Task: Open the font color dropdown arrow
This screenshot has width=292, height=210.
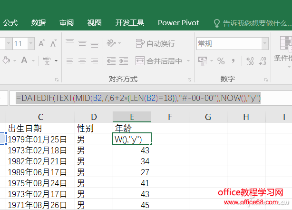Action: [x=33, y=60]
